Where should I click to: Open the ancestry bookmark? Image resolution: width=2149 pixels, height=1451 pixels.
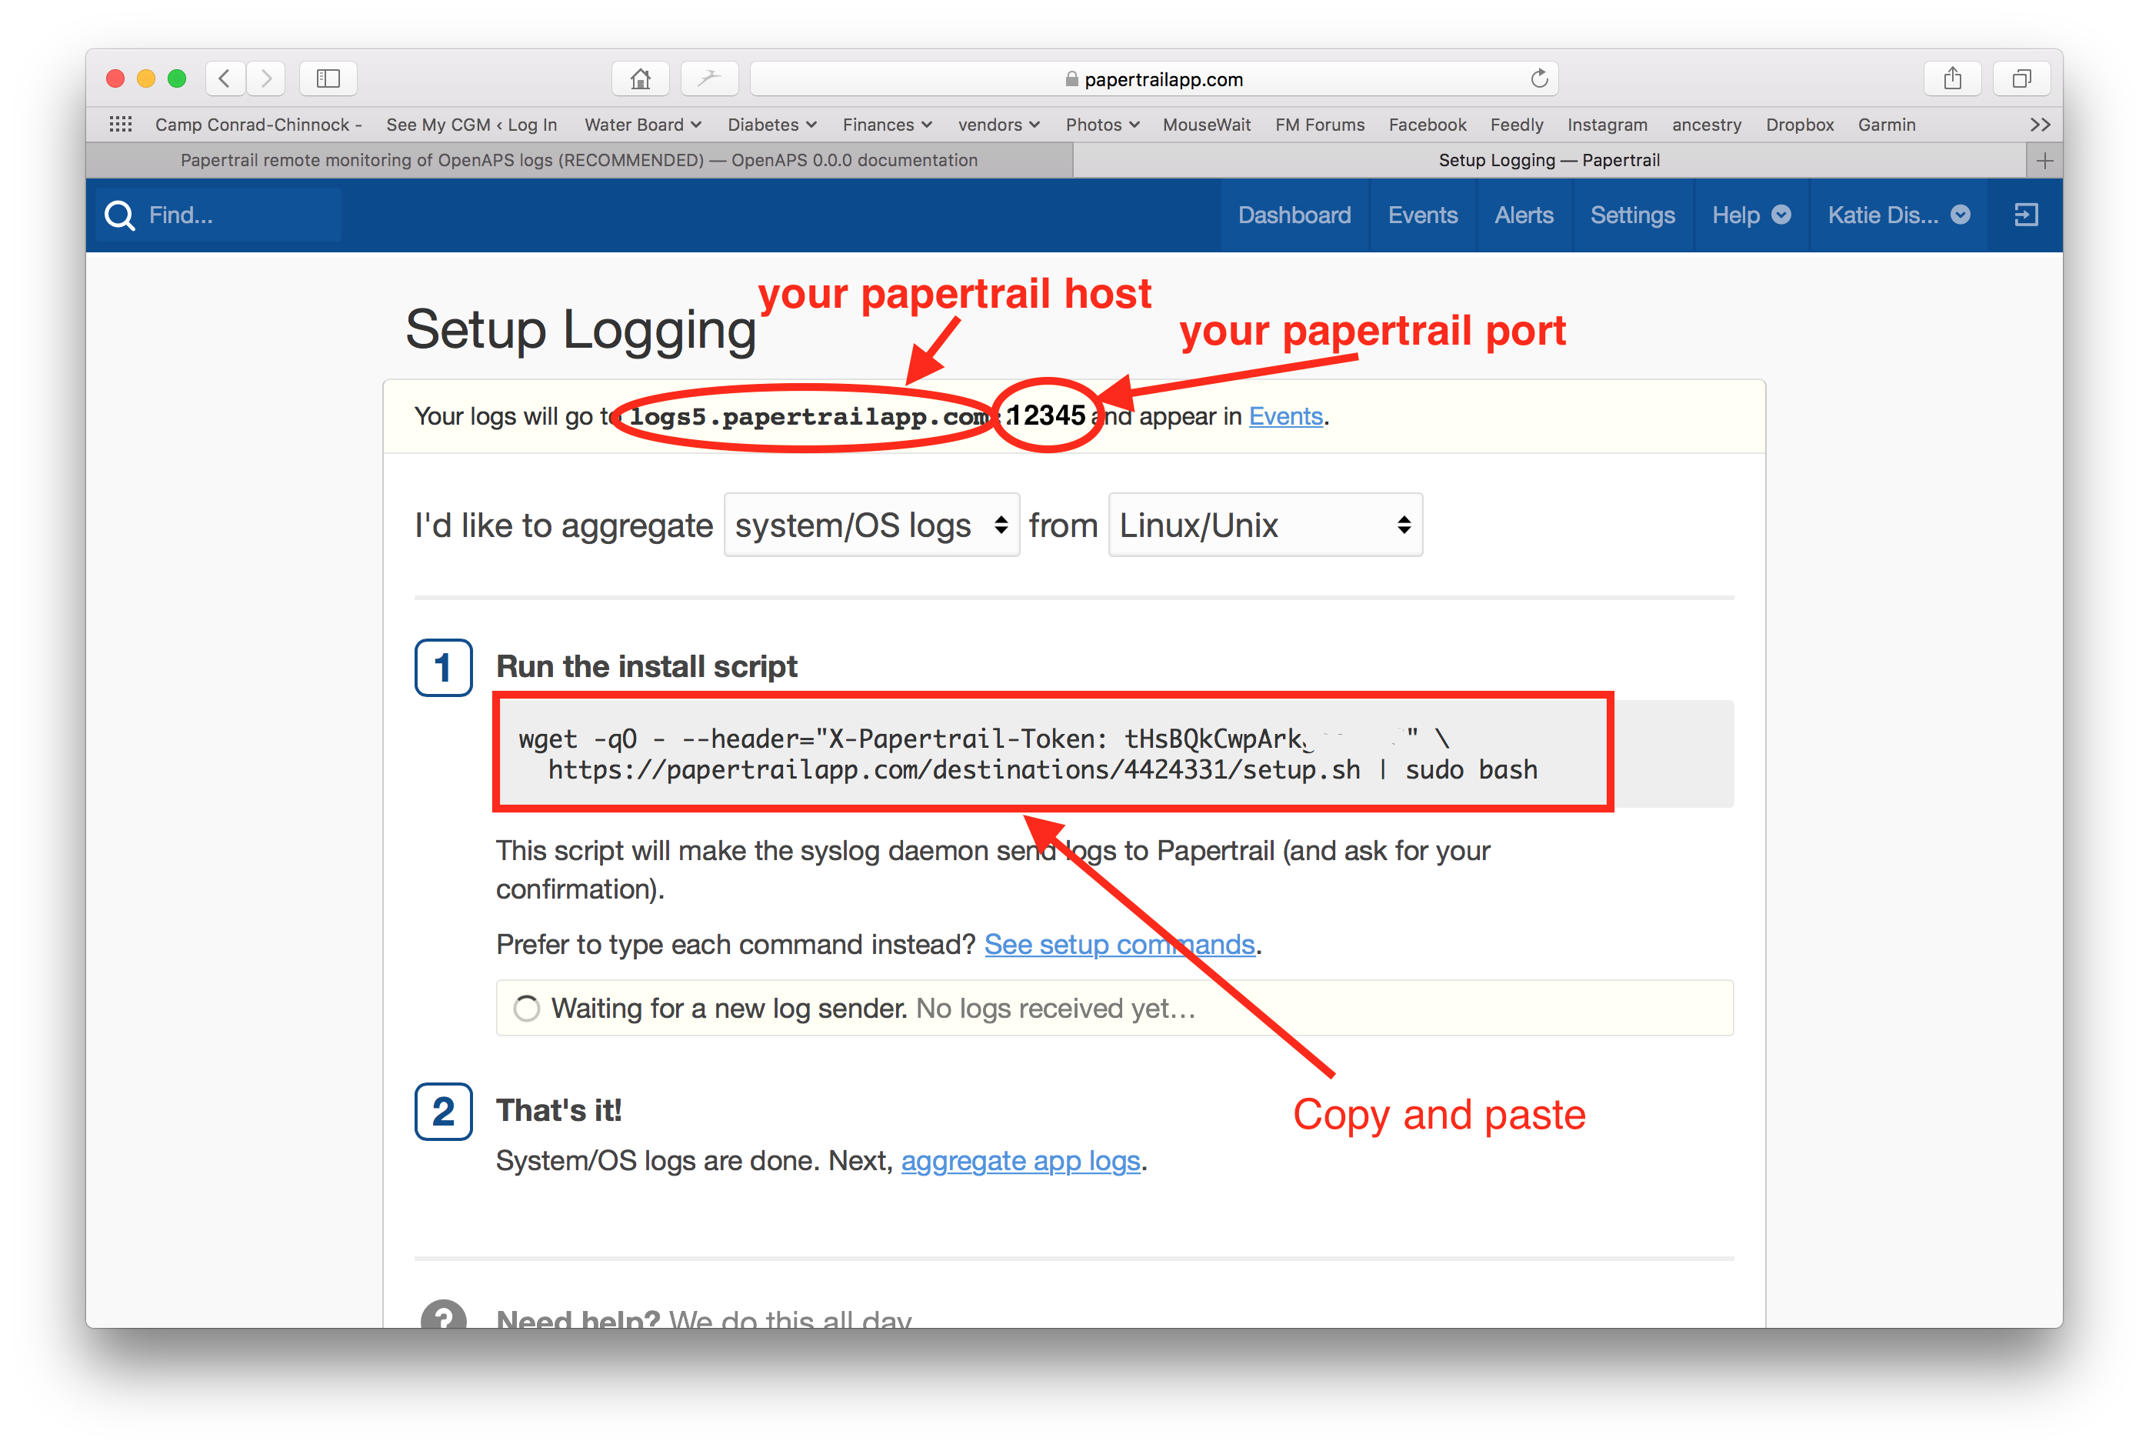pyautogui.click(x=1706, y=124)
